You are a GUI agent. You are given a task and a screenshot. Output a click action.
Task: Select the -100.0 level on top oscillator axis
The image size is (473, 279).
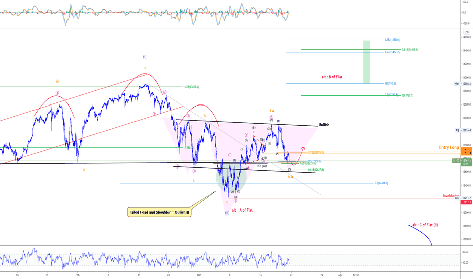(466, 23)
